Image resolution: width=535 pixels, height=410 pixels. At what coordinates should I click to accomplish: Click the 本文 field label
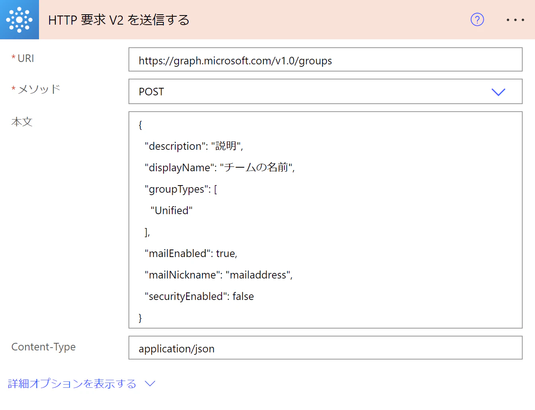(x=22, y=122)
